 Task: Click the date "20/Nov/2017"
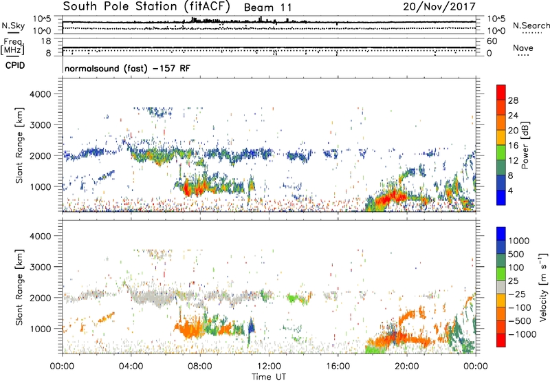pos(439,6)
